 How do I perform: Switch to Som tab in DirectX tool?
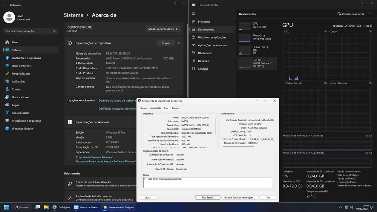pyautogui.click(x=166, y=108)
